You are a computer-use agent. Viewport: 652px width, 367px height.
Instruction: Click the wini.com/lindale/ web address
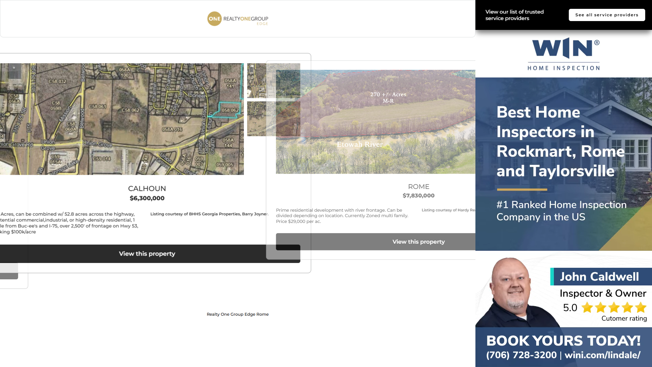click(x=602, y=355)
